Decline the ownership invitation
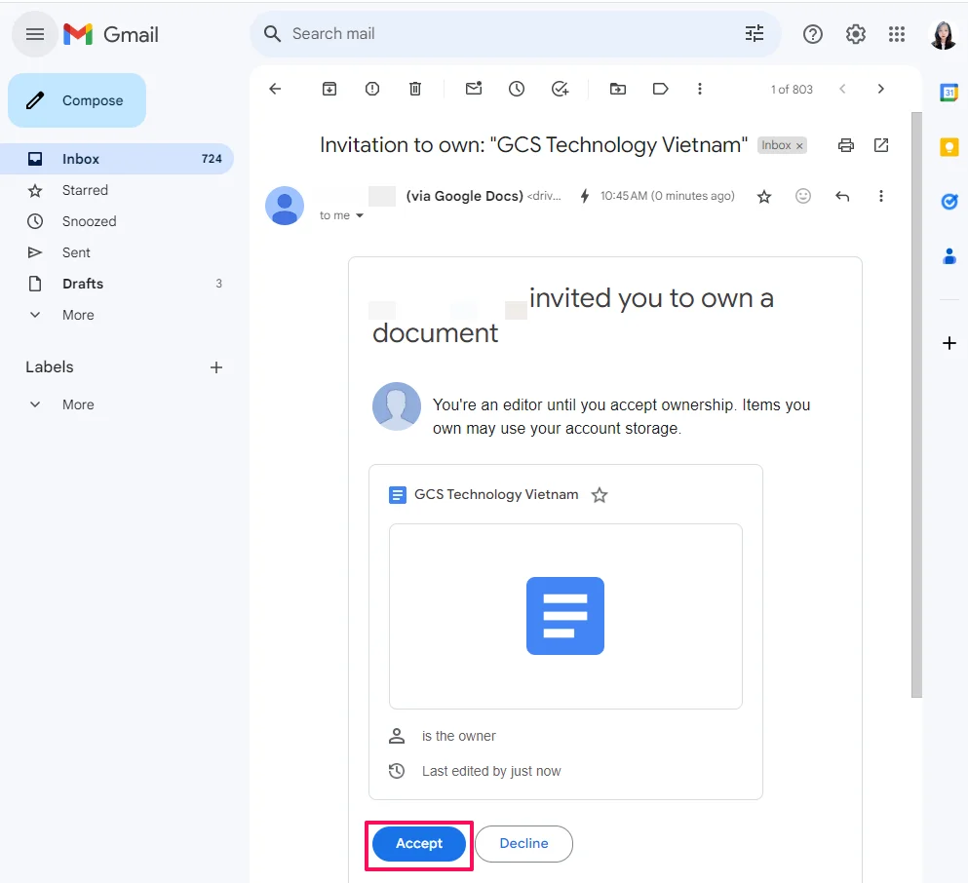968x883 pixels. (x=523, y=844)
